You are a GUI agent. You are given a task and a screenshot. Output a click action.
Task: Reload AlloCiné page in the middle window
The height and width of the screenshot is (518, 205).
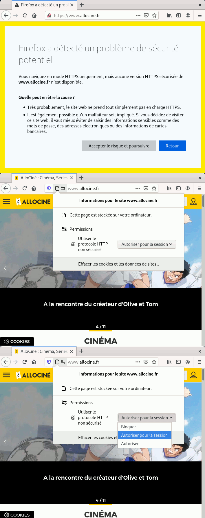pyautogui.click(x=25, y=188)
